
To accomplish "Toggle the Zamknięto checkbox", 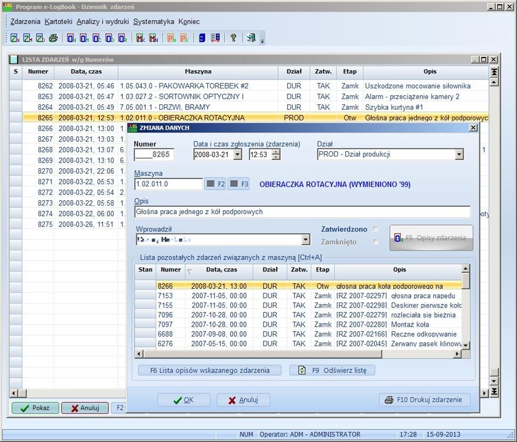I will [376, 242].
